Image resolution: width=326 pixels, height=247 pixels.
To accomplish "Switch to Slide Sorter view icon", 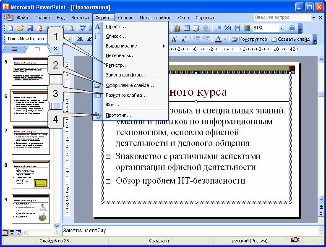I will [12, 232].
